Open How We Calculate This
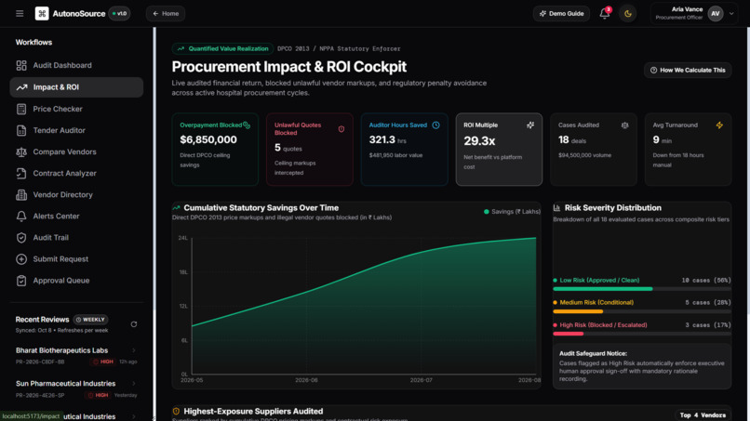 pos(688,71)
